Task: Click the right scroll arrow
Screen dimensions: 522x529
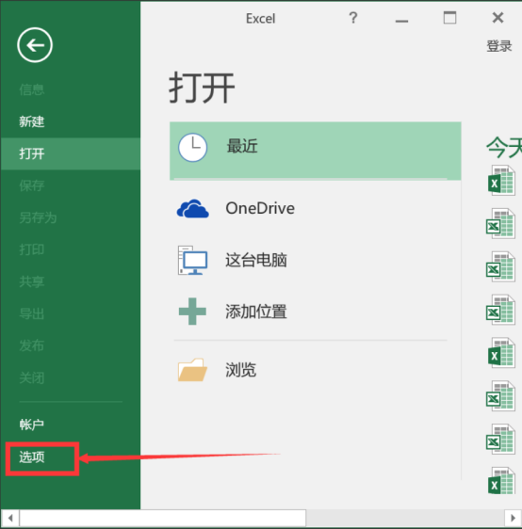Action: point(513,518)
